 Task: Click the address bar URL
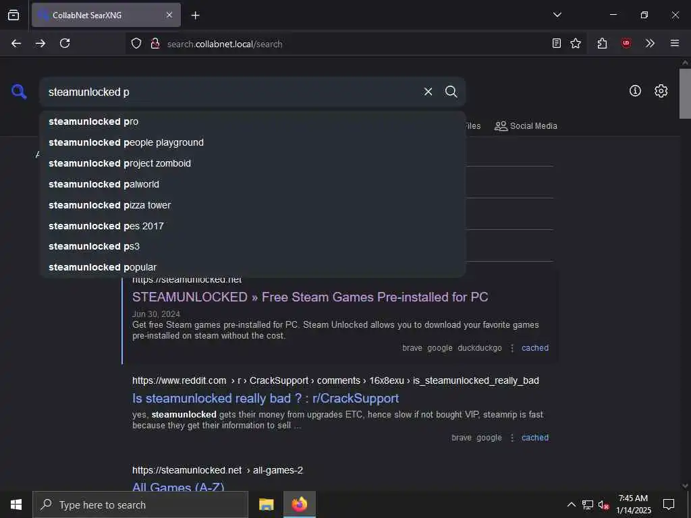(x=225, y=44)
